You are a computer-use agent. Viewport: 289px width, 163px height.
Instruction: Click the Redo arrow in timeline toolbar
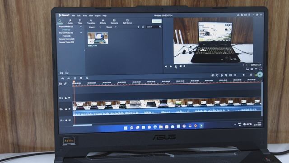pyautogui.click(x=69, y=78)
